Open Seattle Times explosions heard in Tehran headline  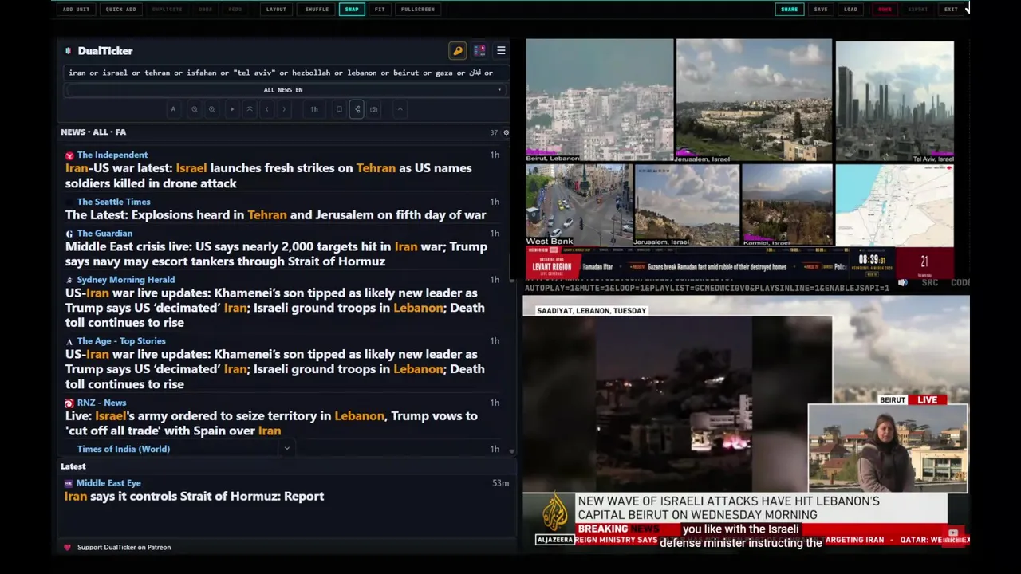click(x=275, y=215)
